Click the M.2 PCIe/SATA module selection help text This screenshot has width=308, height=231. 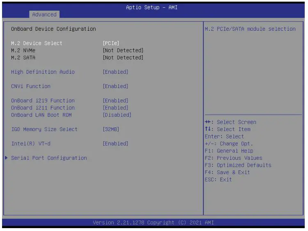[x=250, y=29]
